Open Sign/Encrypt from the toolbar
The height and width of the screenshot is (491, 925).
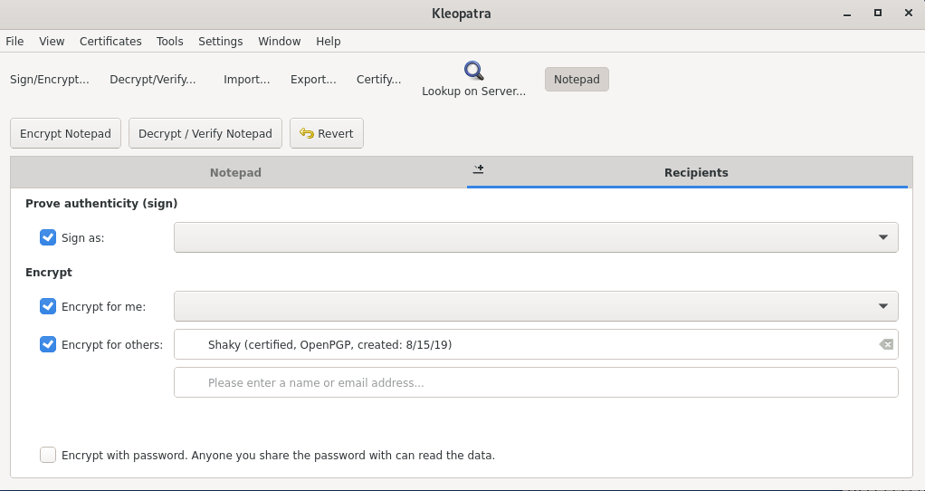point(50,80)
